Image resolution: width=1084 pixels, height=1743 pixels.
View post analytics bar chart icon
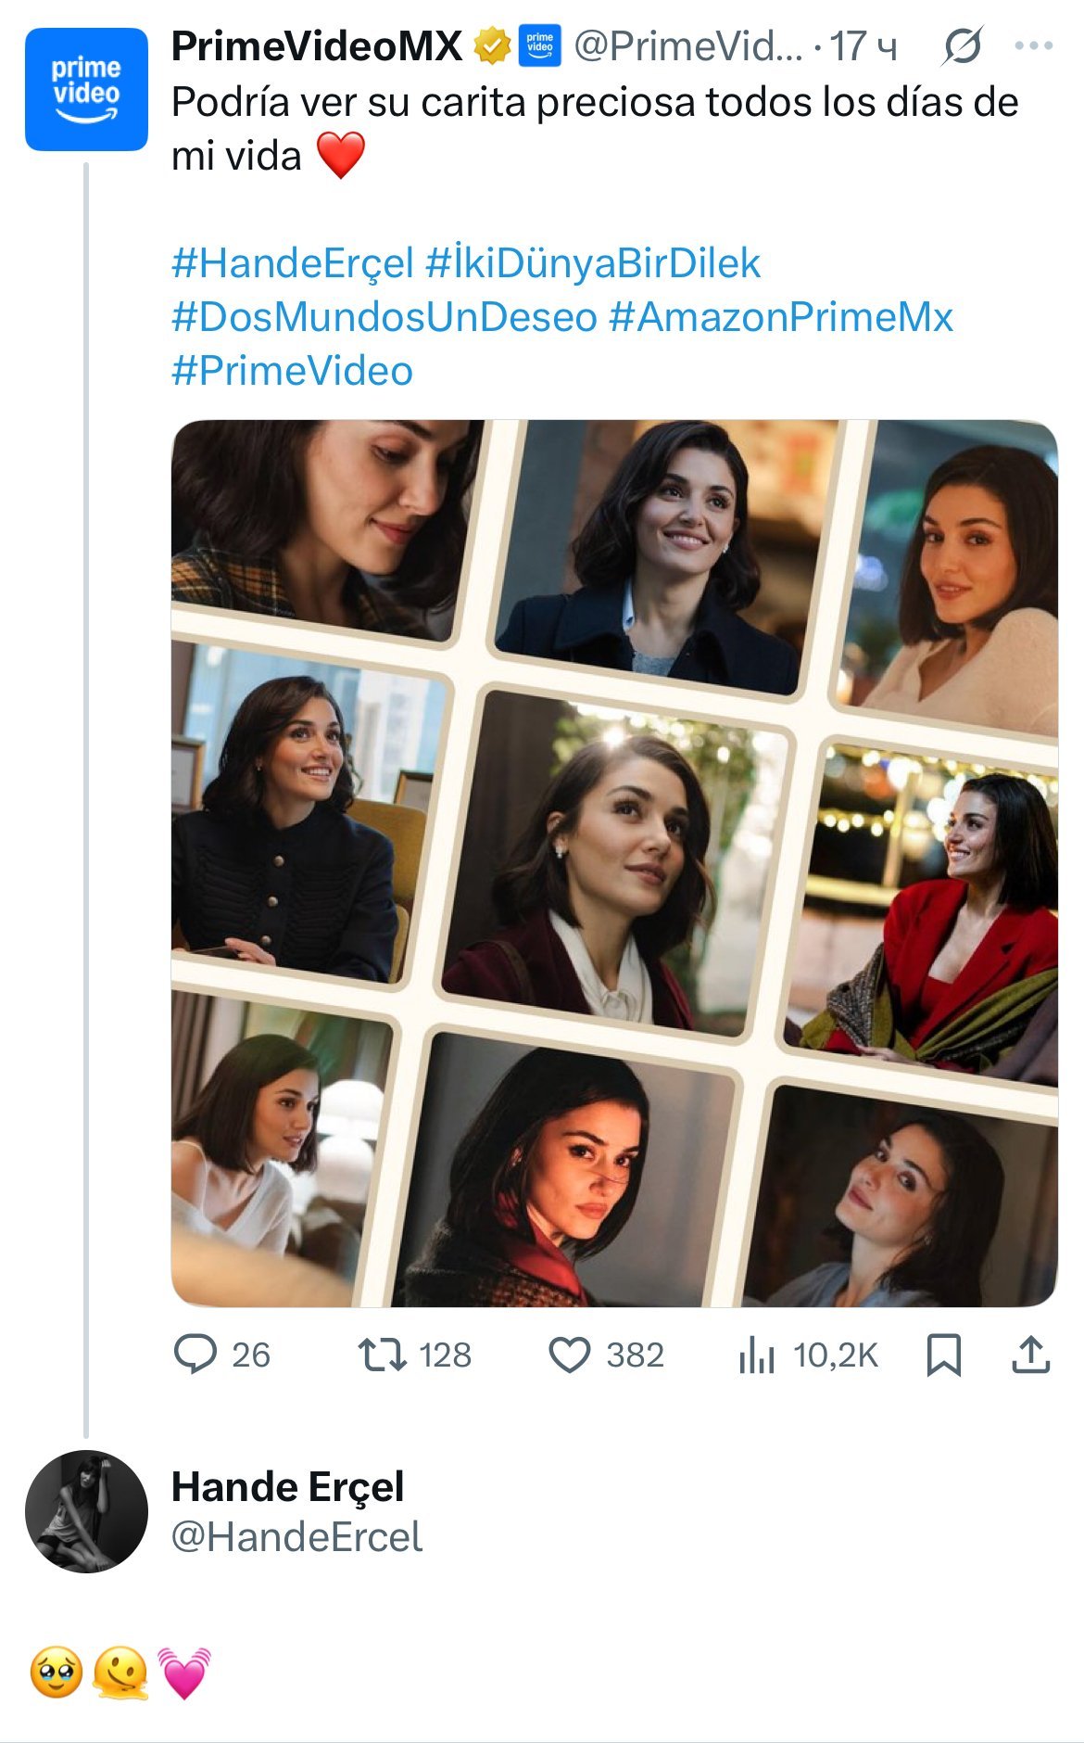757,1355
